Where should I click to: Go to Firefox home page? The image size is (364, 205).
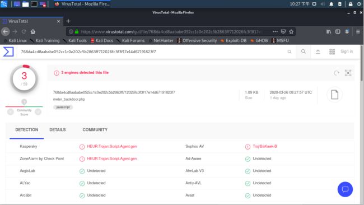click(33, 31)
